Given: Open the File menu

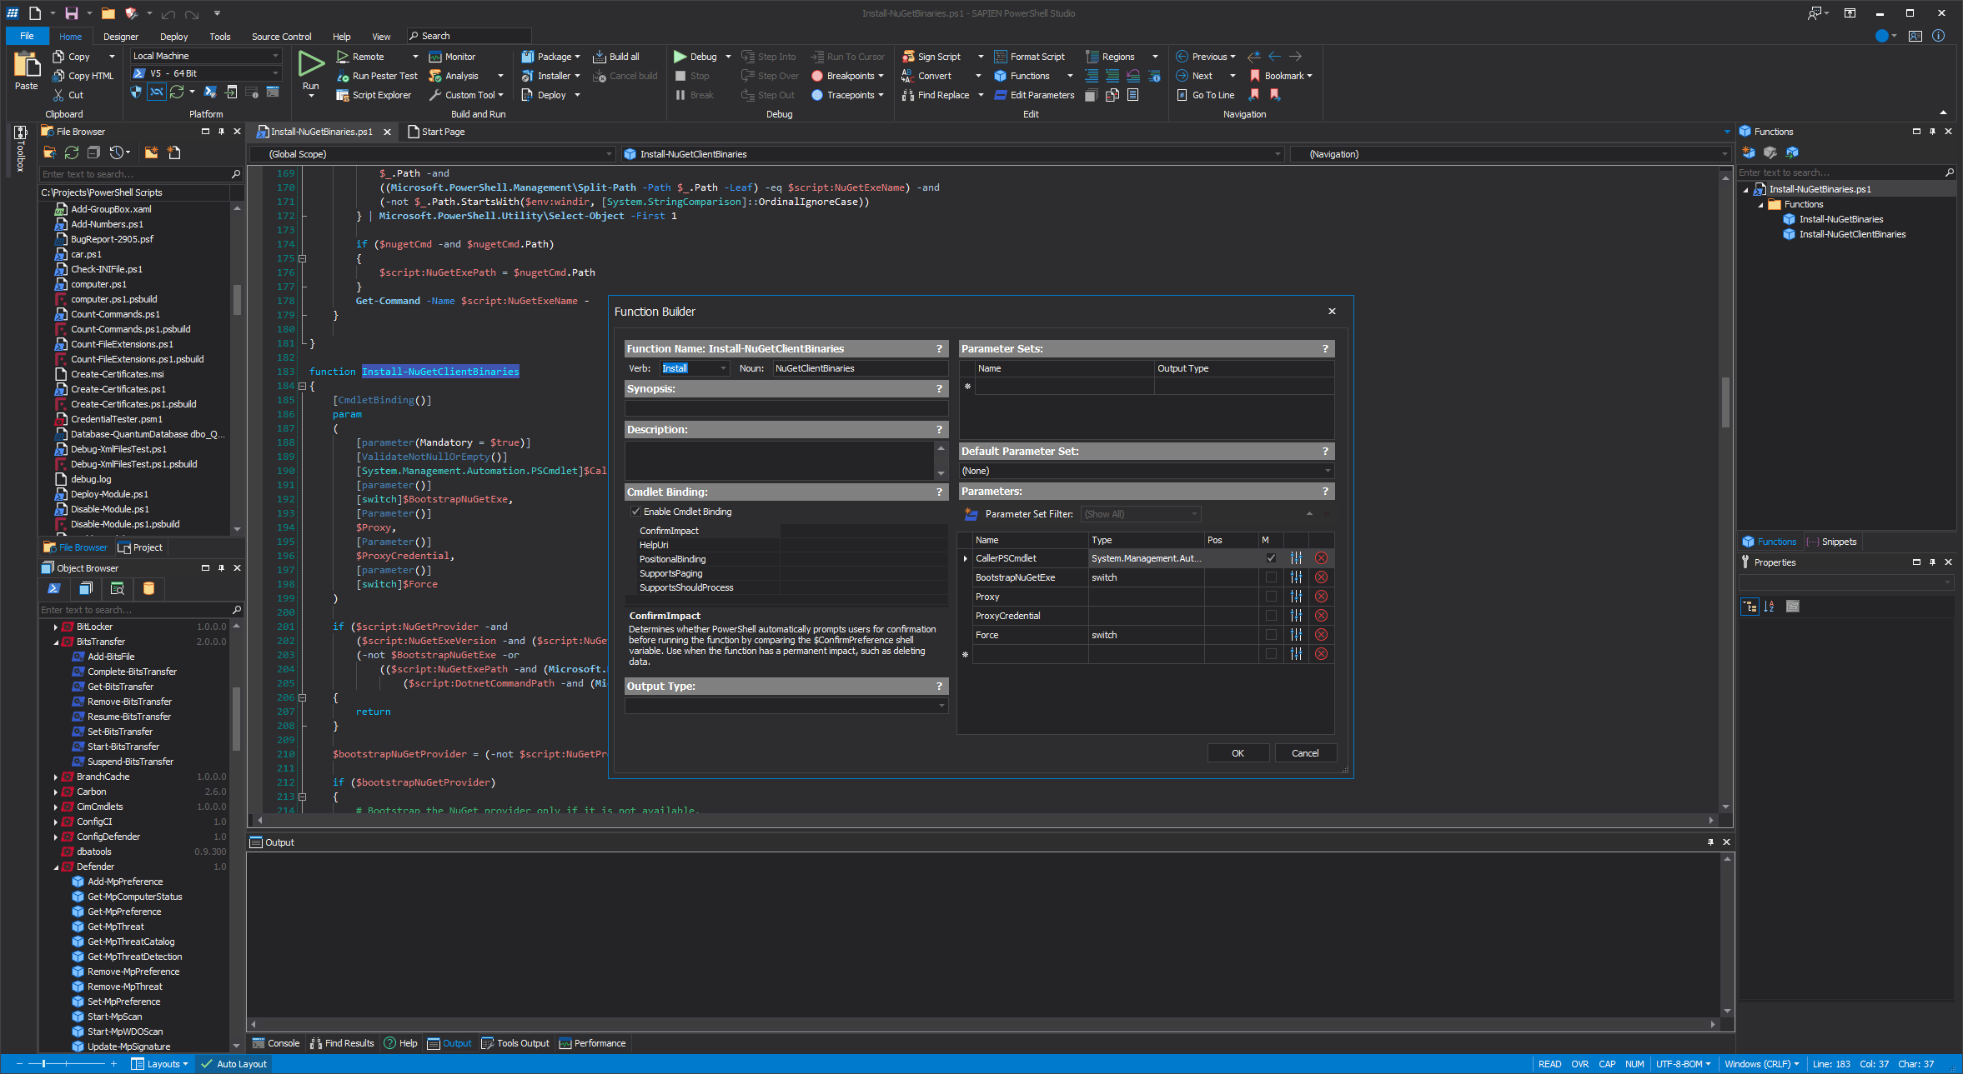Looking at the screenshot, I should click(x=27, y=36).
